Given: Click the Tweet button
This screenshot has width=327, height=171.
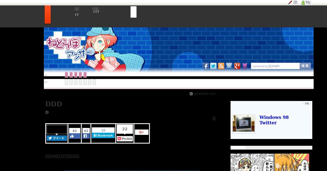Looking at the screenshot, I should click(x=57, y=138).
